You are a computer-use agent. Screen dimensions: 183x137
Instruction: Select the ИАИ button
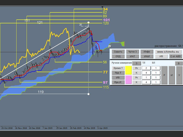pos(147,57)
